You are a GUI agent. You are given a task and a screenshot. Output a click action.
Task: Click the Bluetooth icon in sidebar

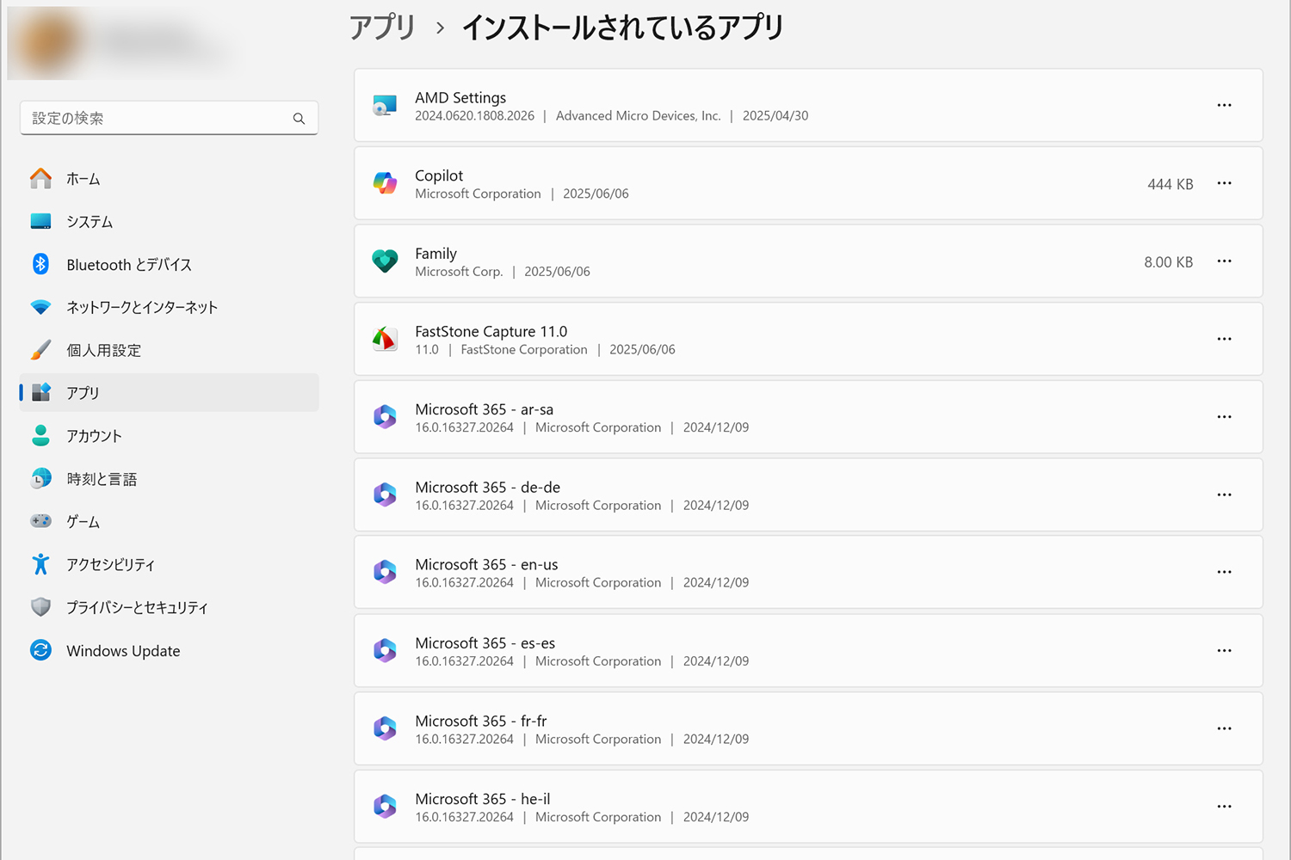point(40,264)
